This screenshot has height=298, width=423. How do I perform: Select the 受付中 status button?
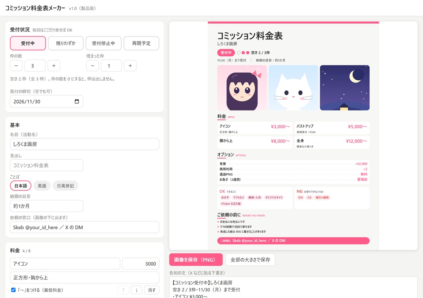point(28,43)
